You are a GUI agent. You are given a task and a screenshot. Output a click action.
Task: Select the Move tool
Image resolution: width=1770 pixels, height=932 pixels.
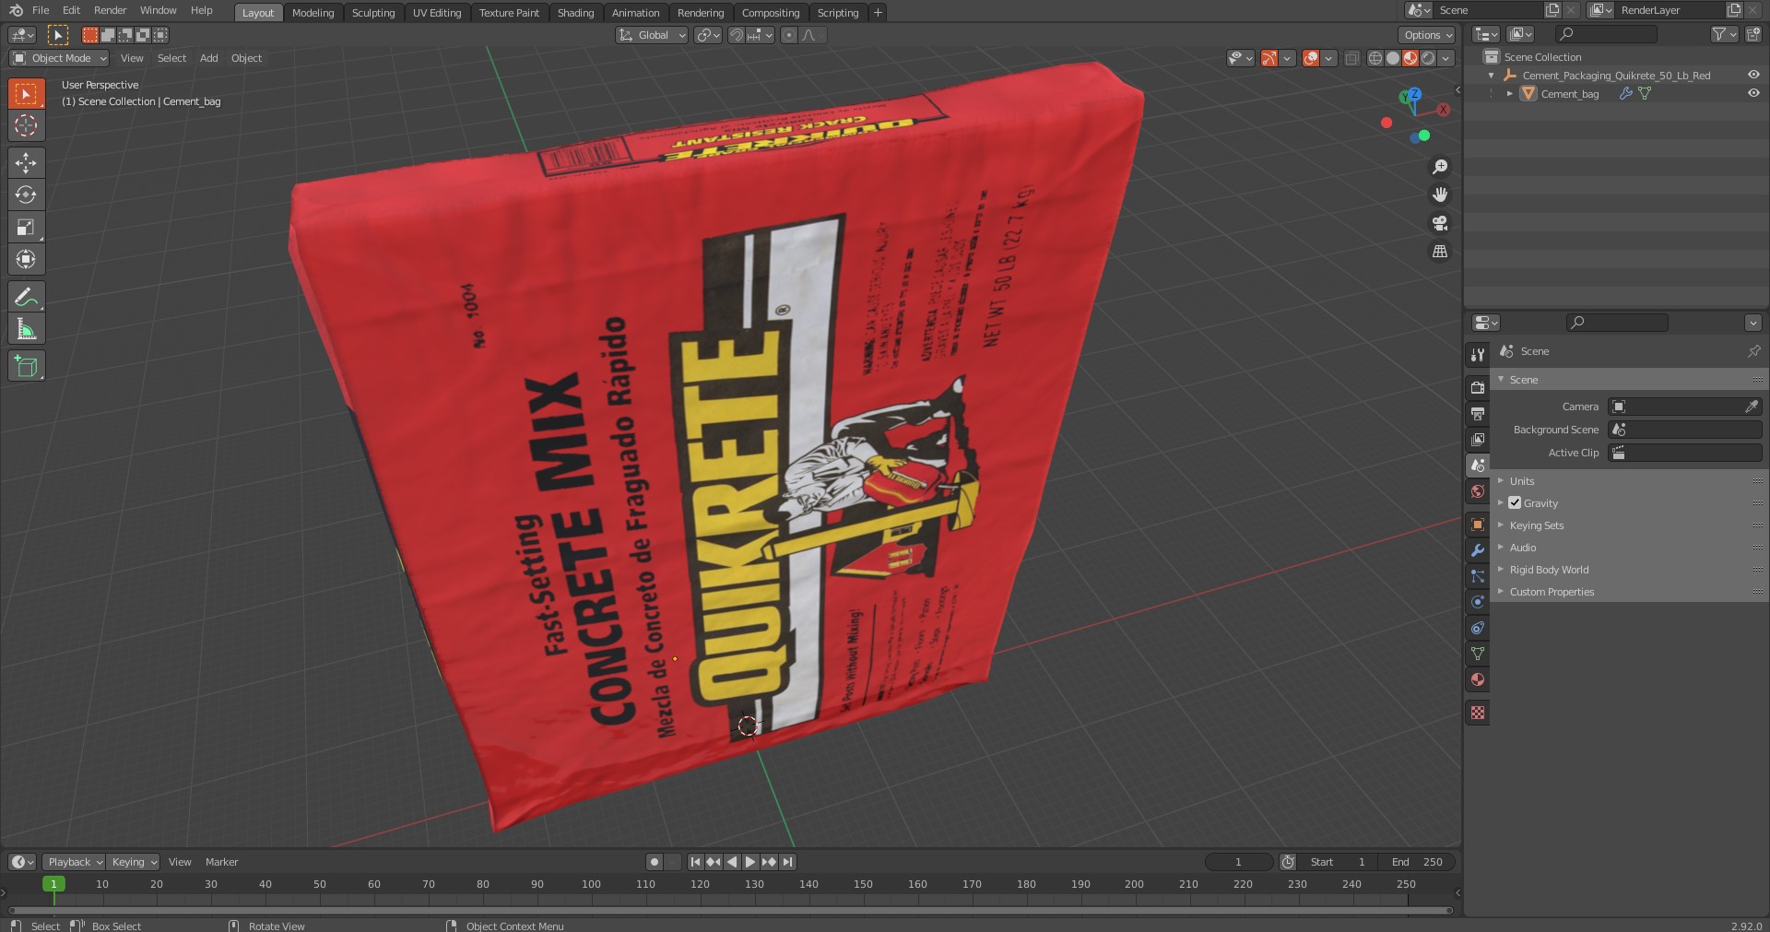pyautogui.click(x=26, y=163)
